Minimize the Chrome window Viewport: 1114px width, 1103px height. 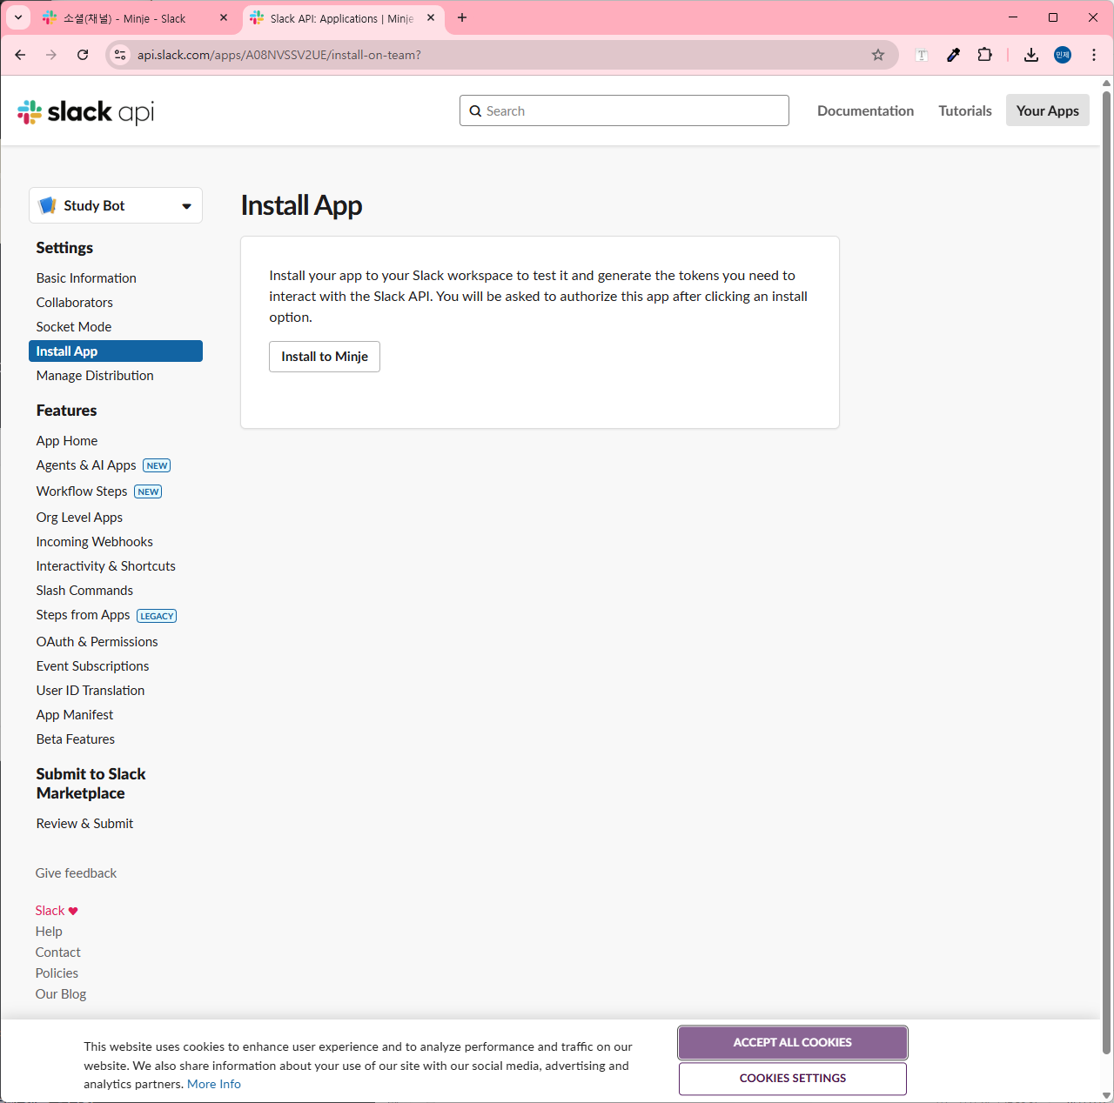pyautogui.click(x=1013, y=17)
